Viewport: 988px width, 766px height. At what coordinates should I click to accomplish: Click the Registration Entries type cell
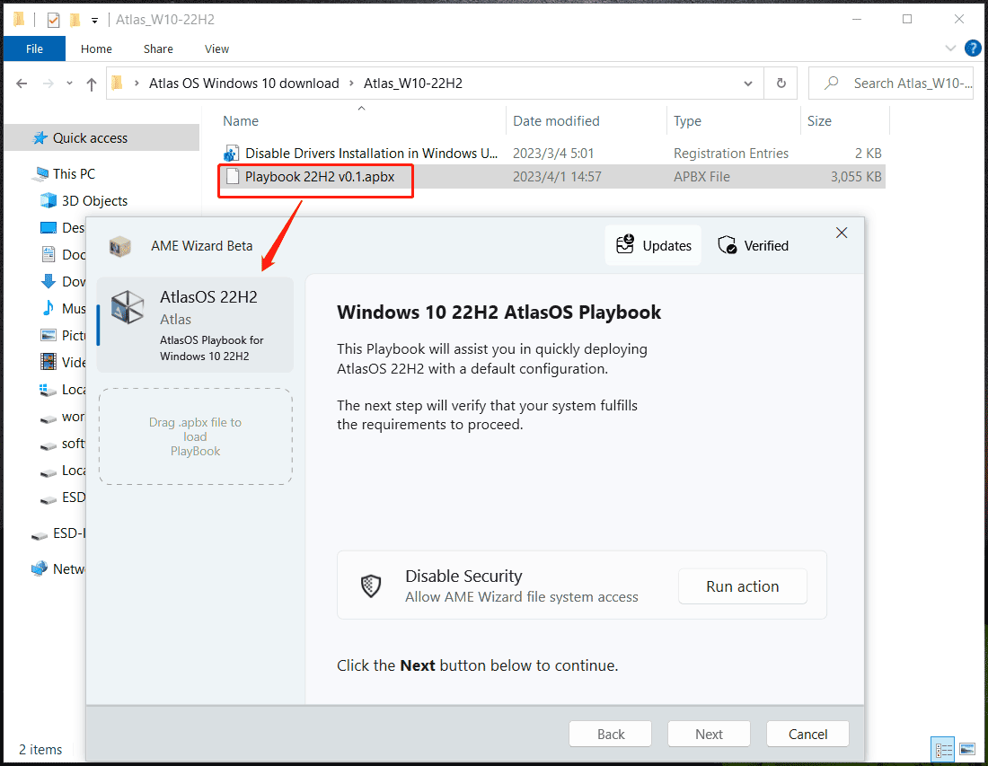[731, 153]
